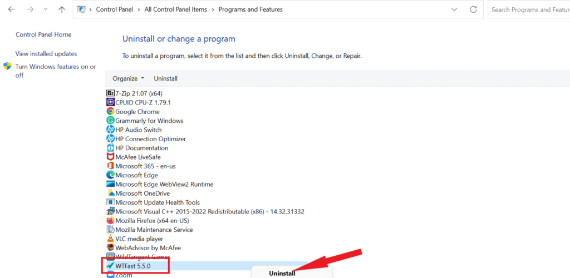Open Turn Windows features on or off
This screenshot has width=570, height=278.
click(x=56, y=71)
